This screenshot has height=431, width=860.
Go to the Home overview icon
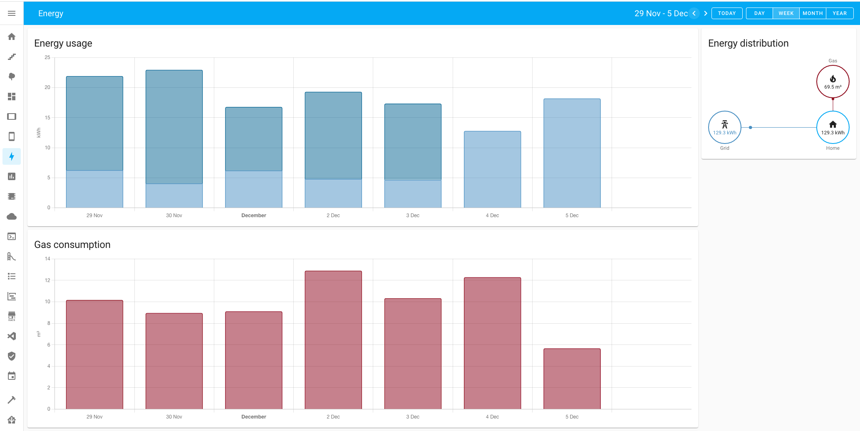(12, 37)
